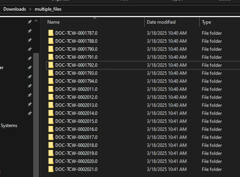Click the navigation pane scrollbar thumb

[36, 115]
